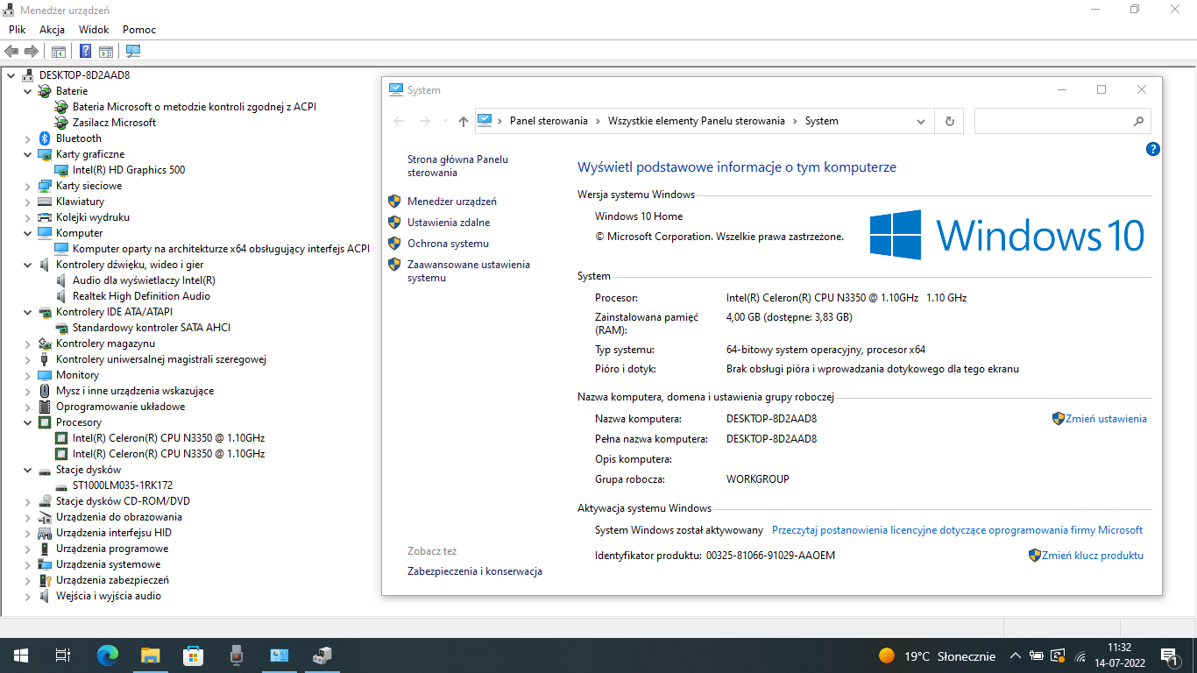Open the notification center icon
The width and height of the screenshot is (1197, 673).
tap(1168, 655)
